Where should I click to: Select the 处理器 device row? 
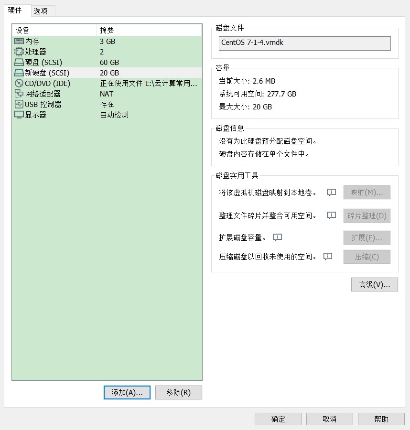click(x=107, y=52)
